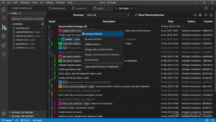Open the GitLens icon in activity bar

4,54
